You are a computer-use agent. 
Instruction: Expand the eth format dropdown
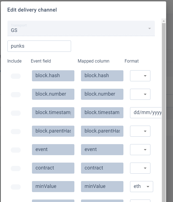(142, 187)
